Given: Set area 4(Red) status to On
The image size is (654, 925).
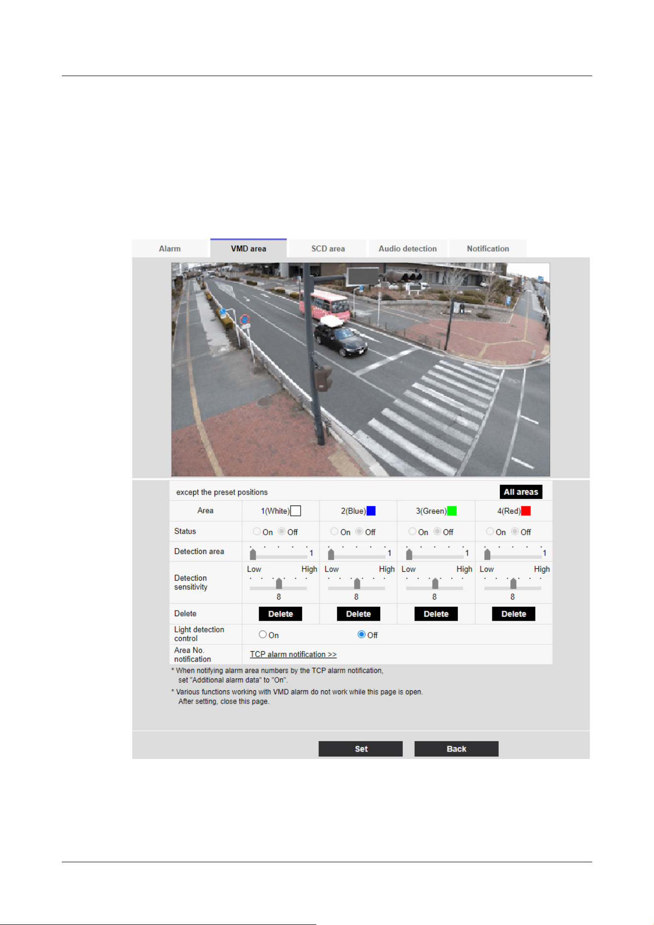Looking at the screenshot, I should click(x=490, y=532).
